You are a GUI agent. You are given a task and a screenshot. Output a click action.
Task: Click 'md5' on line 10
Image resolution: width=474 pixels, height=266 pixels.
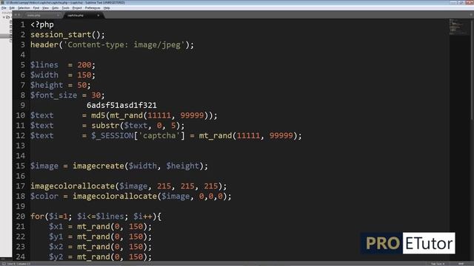(99, 115)
